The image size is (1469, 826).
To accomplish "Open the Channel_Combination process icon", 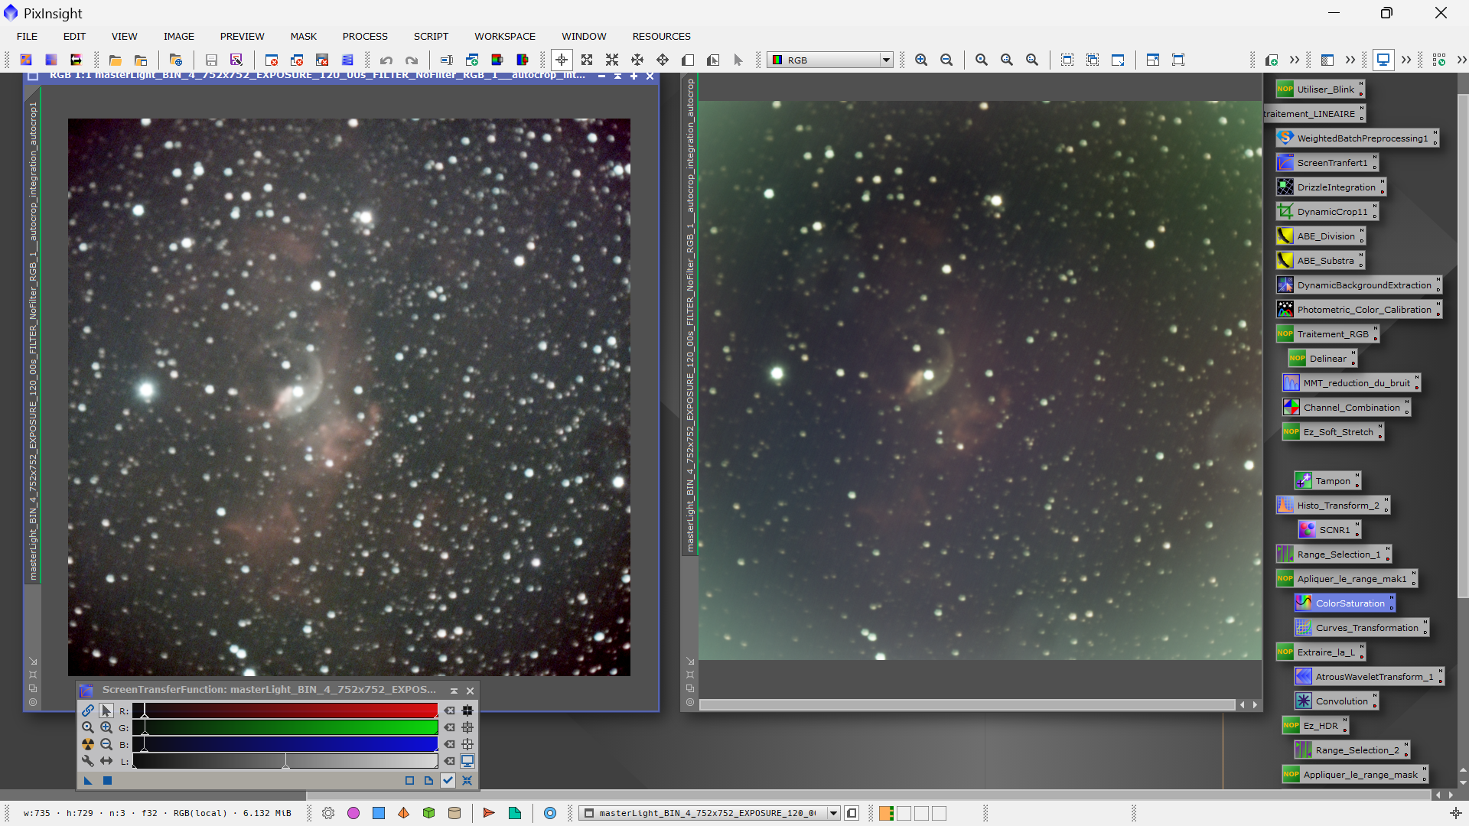I will tap(1346, 408).
